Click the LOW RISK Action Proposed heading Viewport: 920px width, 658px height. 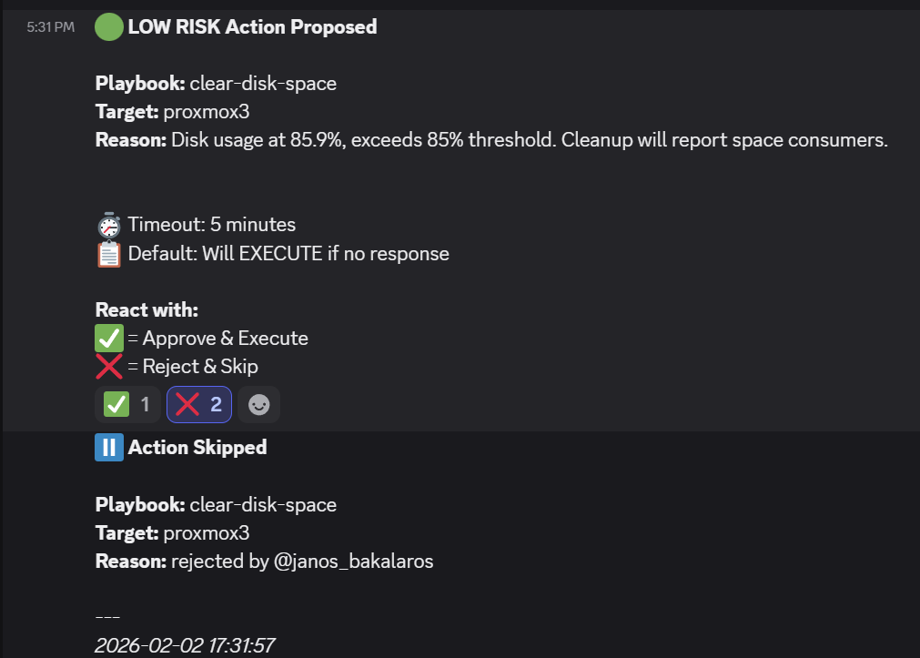coord(252,27)
